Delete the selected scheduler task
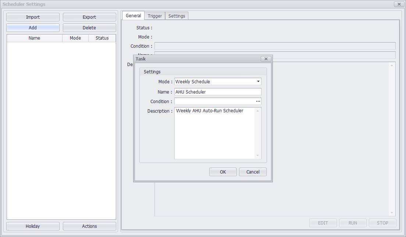Viewport: 406px width, 237px height. (x=89, y=28)
